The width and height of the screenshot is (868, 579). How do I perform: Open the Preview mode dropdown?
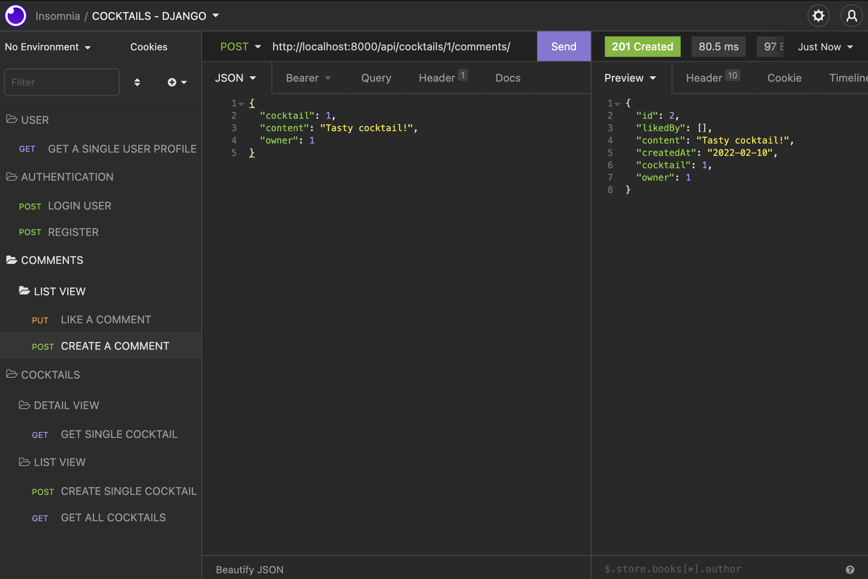pyautogui.click(x=630, y=78)
